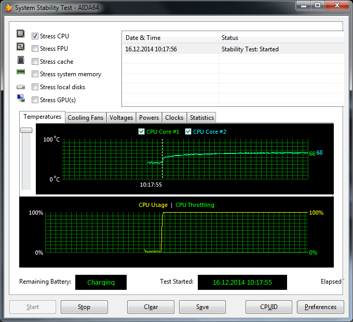Tick the Stress system memory checkbox

[x=35, y=74]
